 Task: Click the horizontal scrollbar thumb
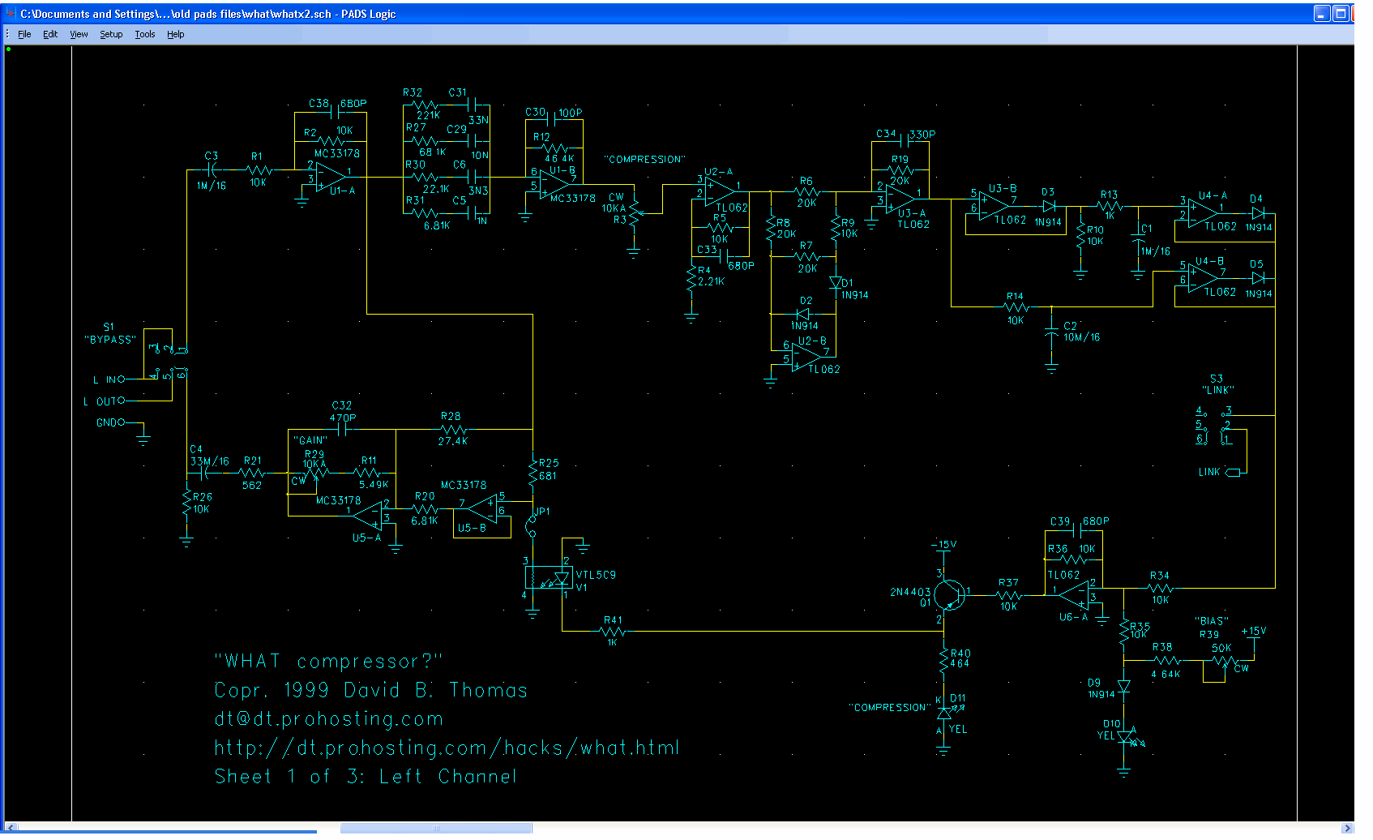pyautogui.click(x=434, y=828)
